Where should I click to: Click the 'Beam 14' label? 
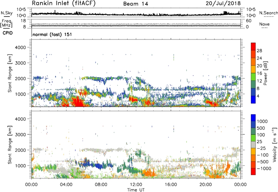136,4
